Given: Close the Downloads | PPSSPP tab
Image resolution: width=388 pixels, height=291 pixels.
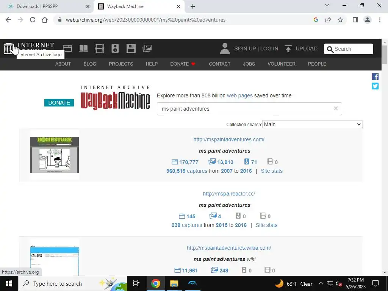Looking at the screenshot, I should coord(88,6).
